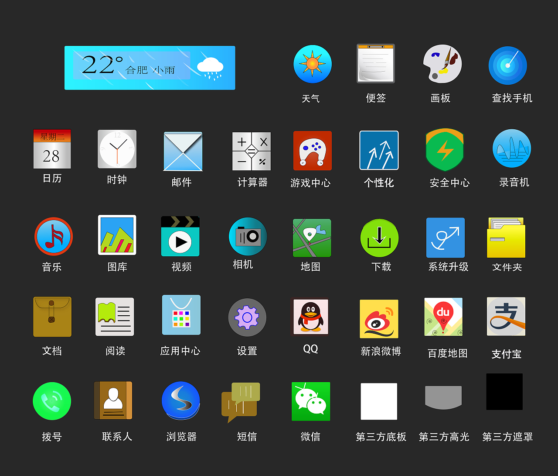Launch 新浪微博 Weibo
Screen dimensions: 558x476
(x=378, y=318)
